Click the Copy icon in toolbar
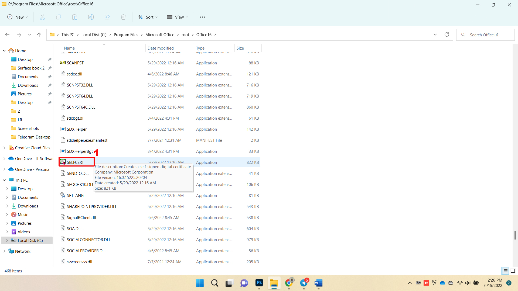 pyautogui.click(x=59, y=17)
